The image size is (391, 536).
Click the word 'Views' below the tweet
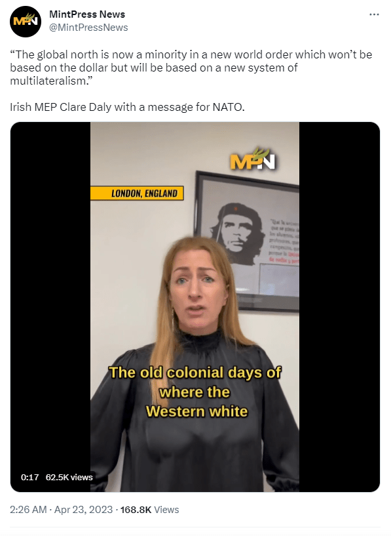166,510
